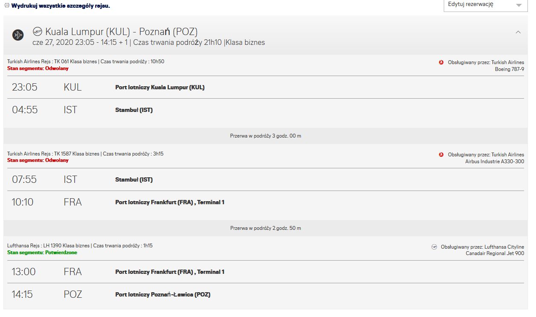Click the 2 godz. 50 m layover bar

click(x=266, y=228)
